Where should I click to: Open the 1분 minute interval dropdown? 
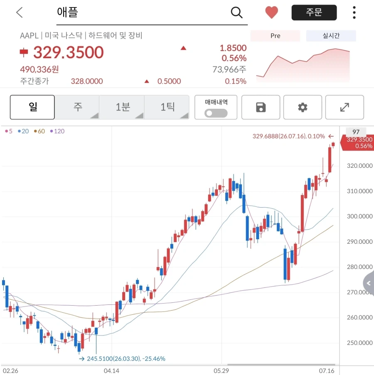(x=122, y=107)
